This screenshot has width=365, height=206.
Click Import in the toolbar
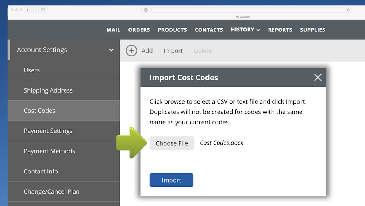tap(173, 51)
